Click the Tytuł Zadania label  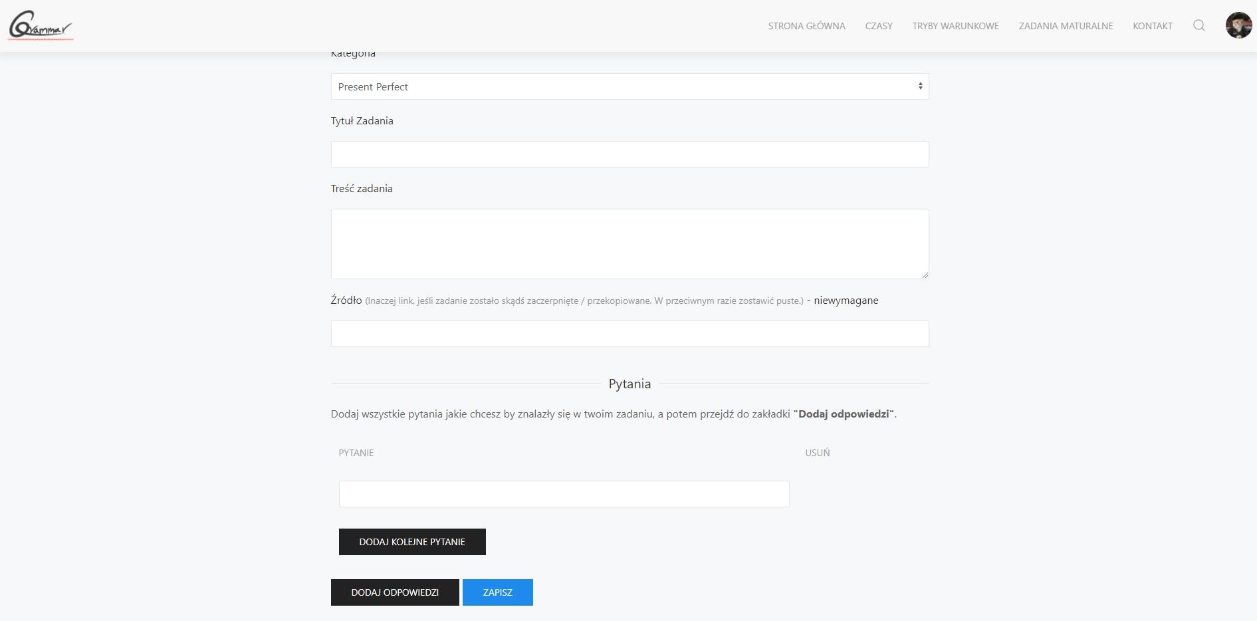click(x=362, y=121)
